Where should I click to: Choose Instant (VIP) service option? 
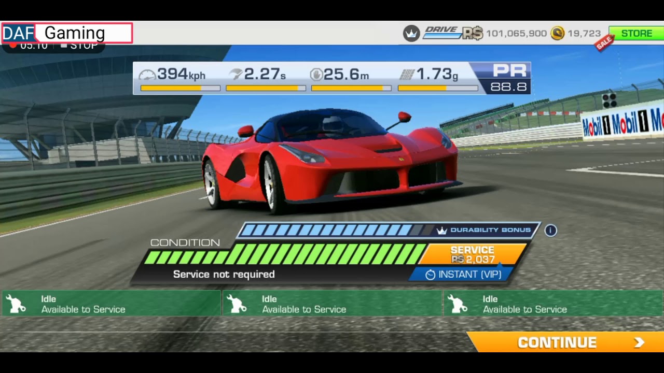click(x=462, y=275)
